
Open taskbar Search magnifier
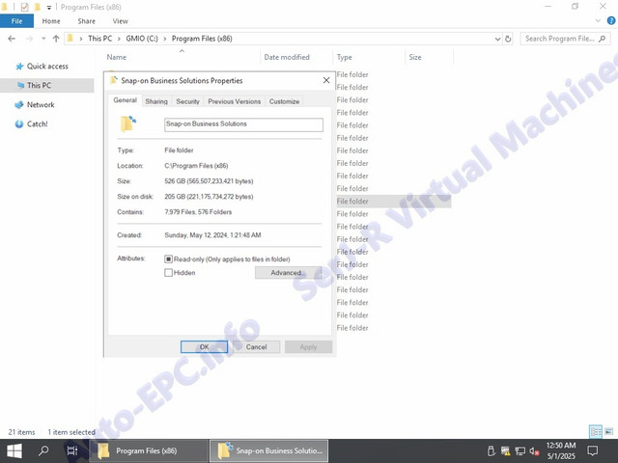coord(43,450)
